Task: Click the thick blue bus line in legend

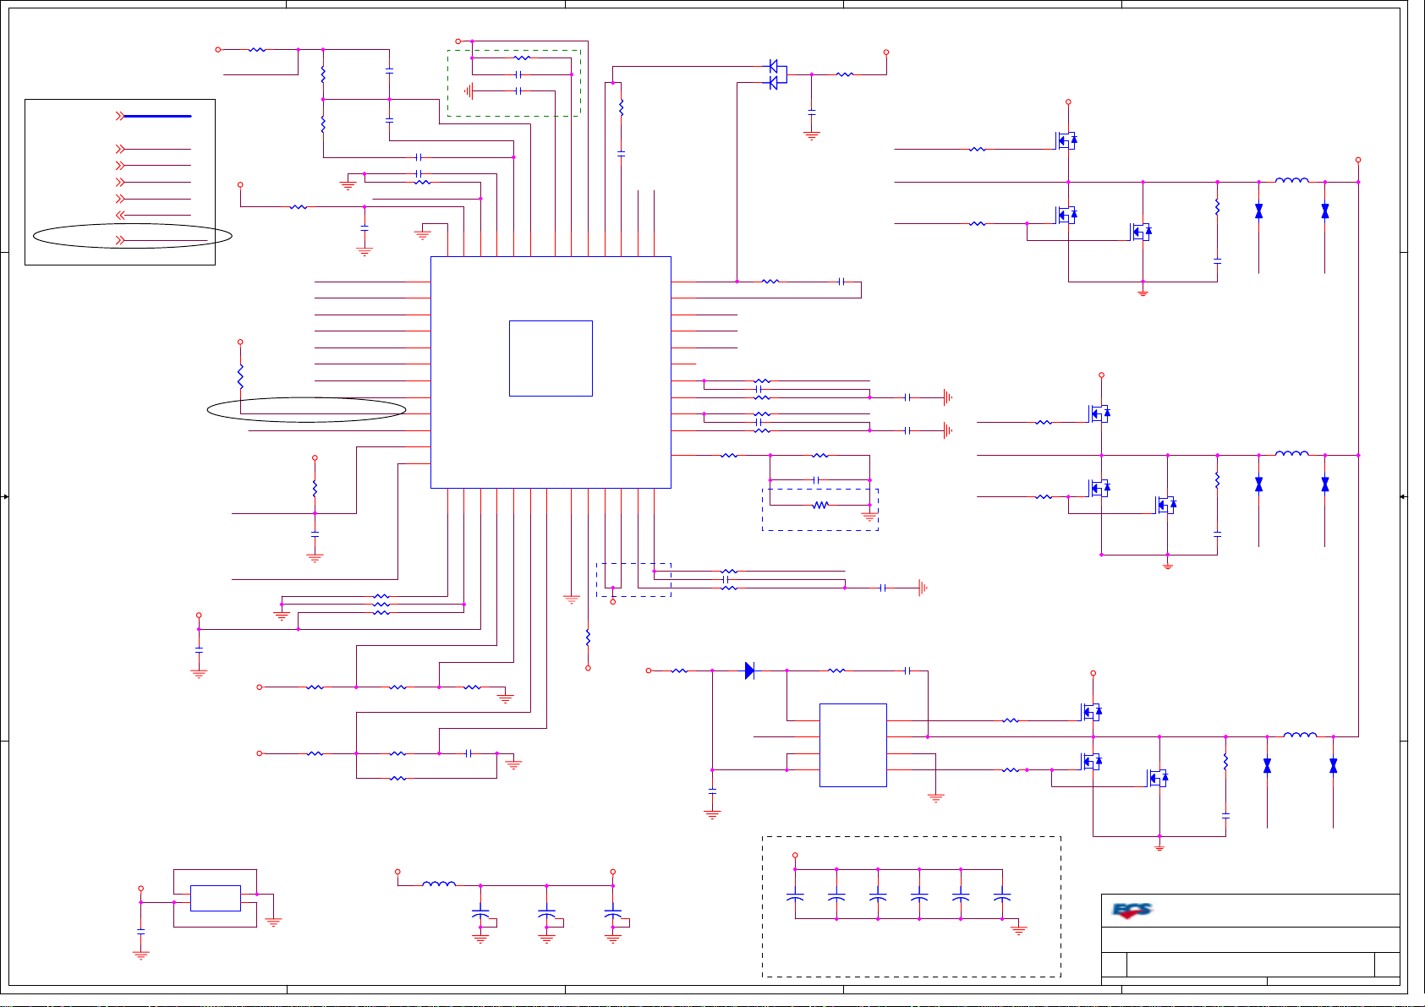Action: pyautogui.click(x=157, y=116)
